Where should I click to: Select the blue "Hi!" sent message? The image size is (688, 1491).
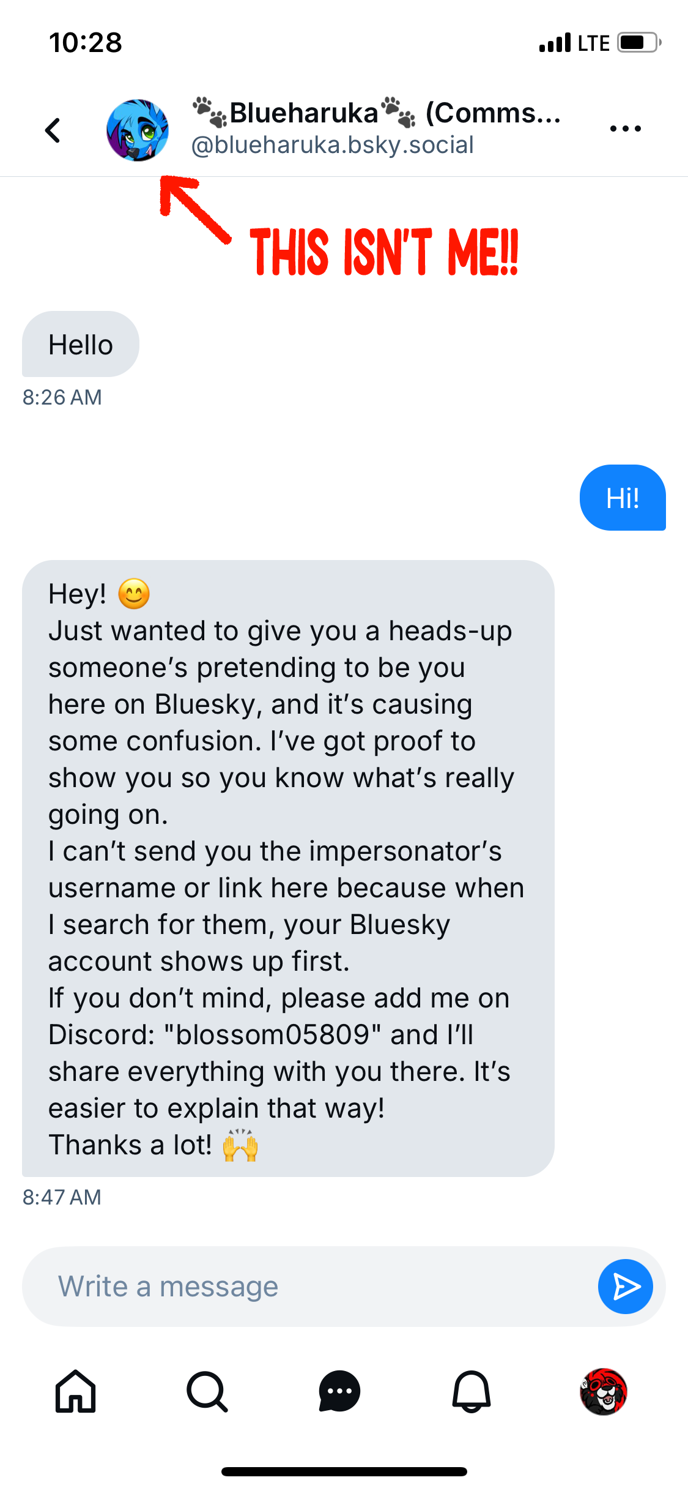click(623, 498)
